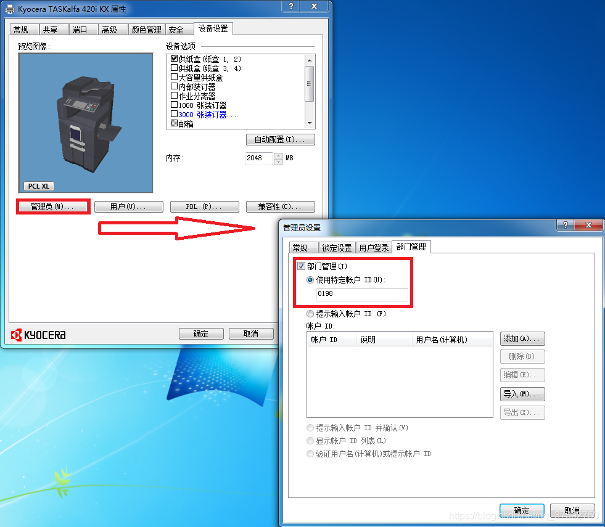Screen dimensions: 605x527
Task: Select 使用特定帐户 ID(U) radio button
Action: [x=310, y=280]
